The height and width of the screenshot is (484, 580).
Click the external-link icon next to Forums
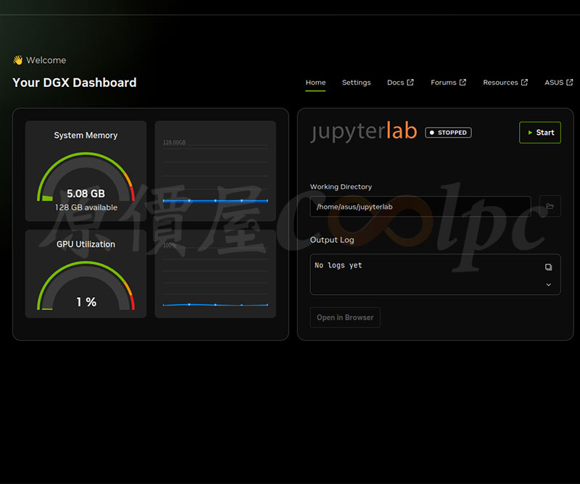coord(463,83)
